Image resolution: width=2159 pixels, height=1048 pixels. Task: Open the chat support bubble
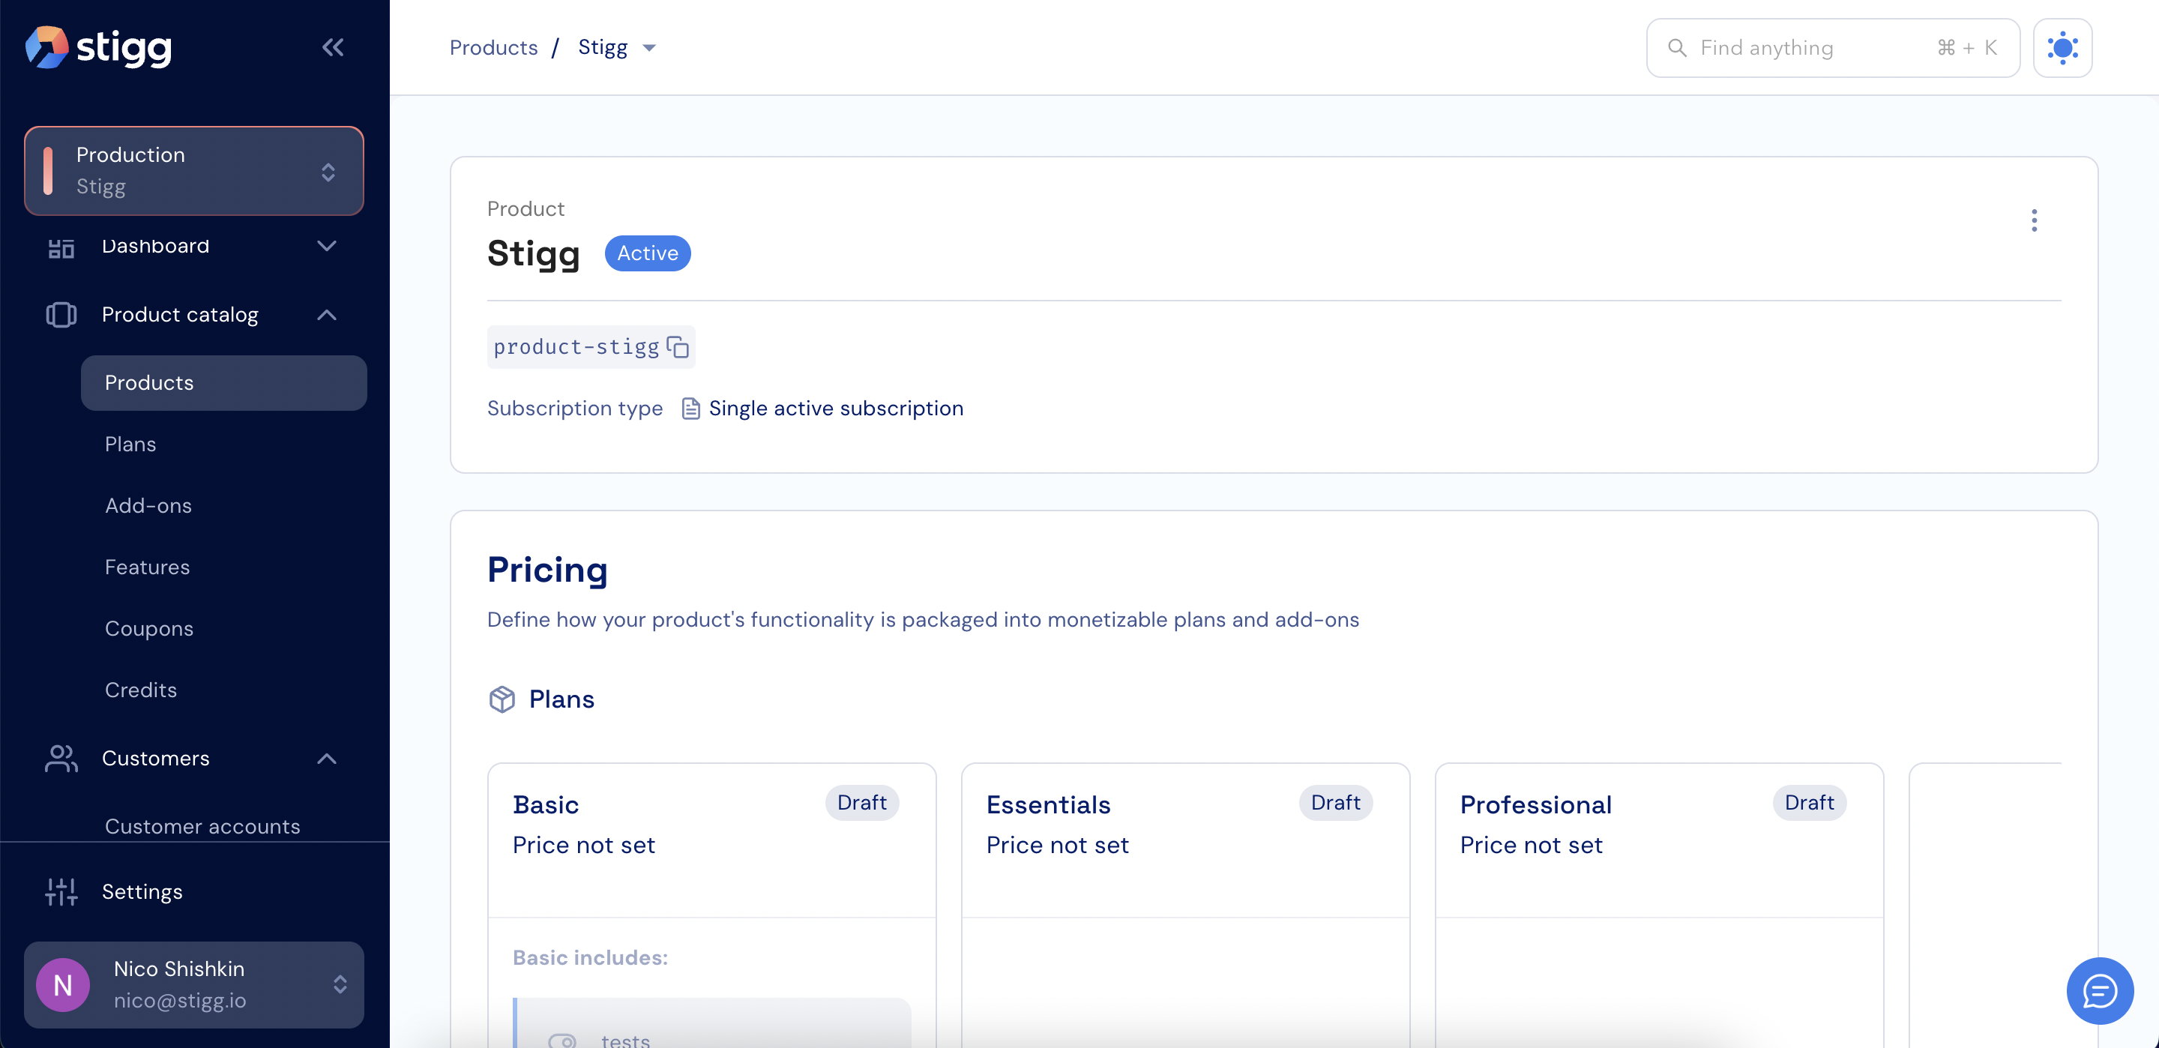(x=2099, y=991)
